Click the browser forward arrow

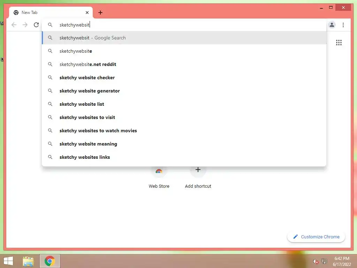click(x=25, y=25)
